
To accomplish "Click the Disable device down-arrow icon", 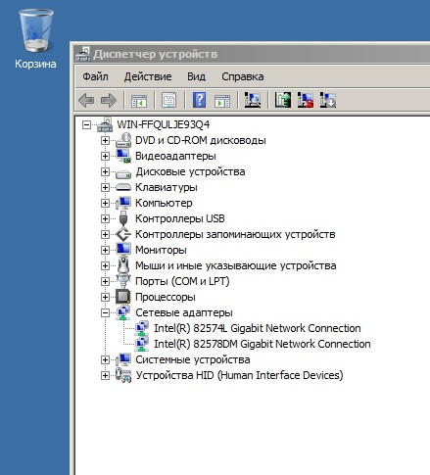I will point(328,100).
